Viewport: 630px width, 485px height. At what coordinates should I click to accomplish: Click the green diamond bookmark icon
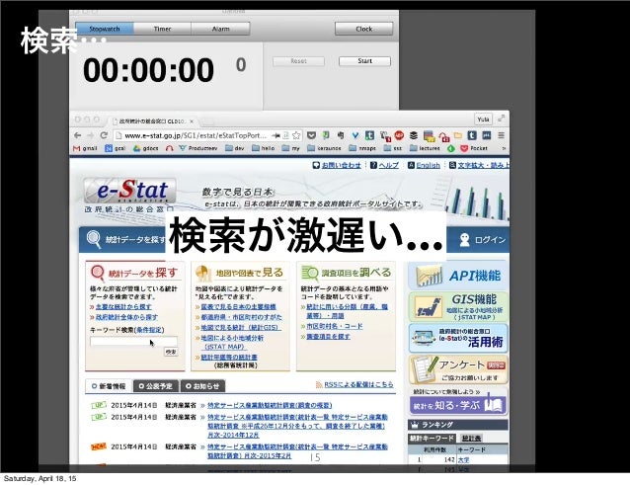(x=451, y=149)
